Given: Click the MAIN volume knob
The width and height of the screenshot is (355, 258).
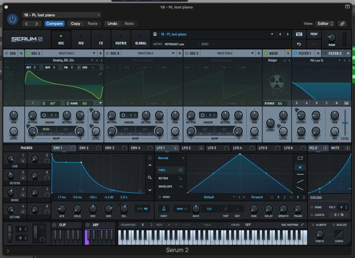Looking at the screenshot, I should [x=332, y=37].
